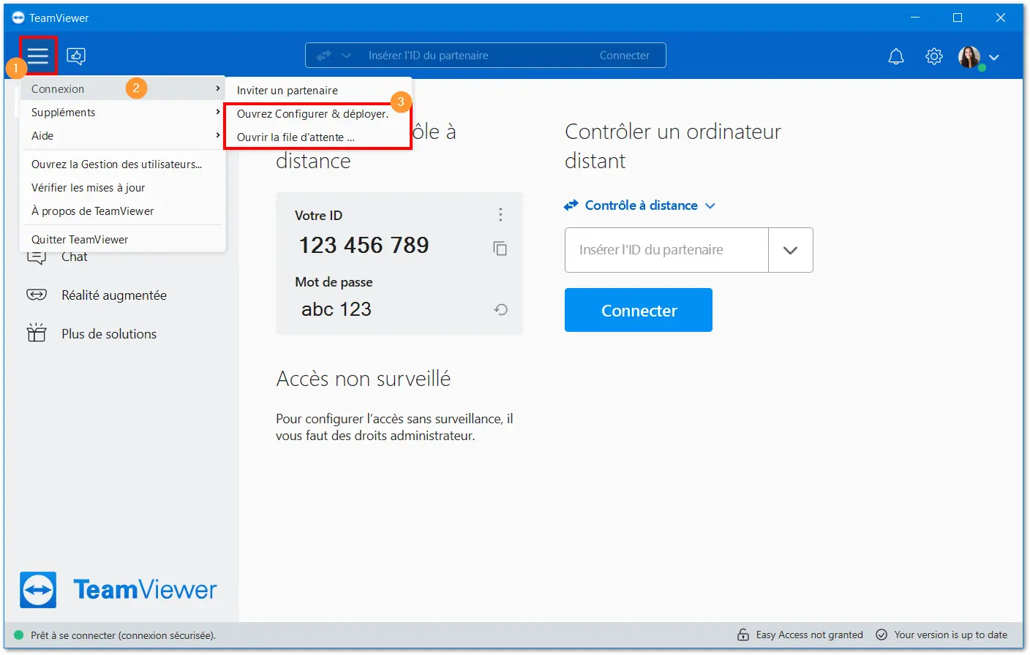
Task: Open the hamburger main menu
Action: pyautogui.click(x=38, y=56)
